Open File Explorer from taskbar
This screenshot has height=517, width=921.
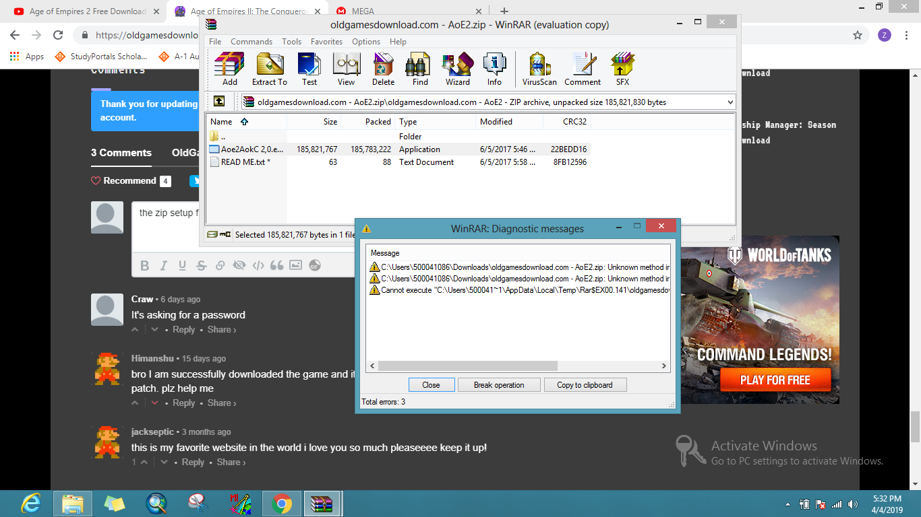tap(73, 504)
